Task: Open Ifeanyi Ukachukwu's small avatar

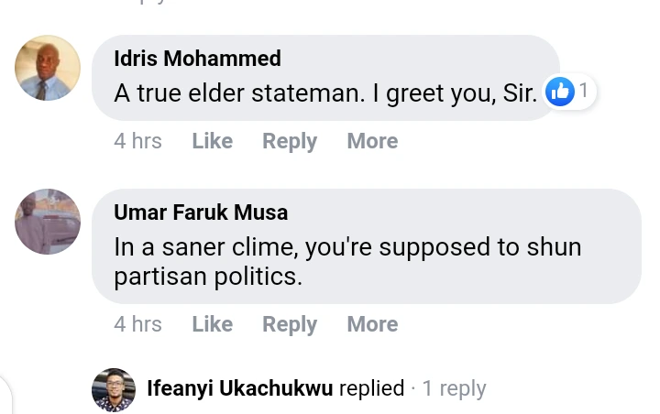Action: point(114,389)
